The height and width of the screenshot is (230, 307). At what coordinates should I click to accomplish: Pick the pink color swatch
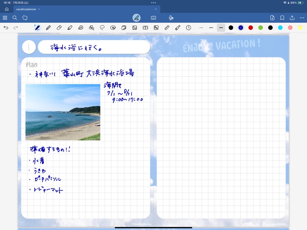pos(290,28)
